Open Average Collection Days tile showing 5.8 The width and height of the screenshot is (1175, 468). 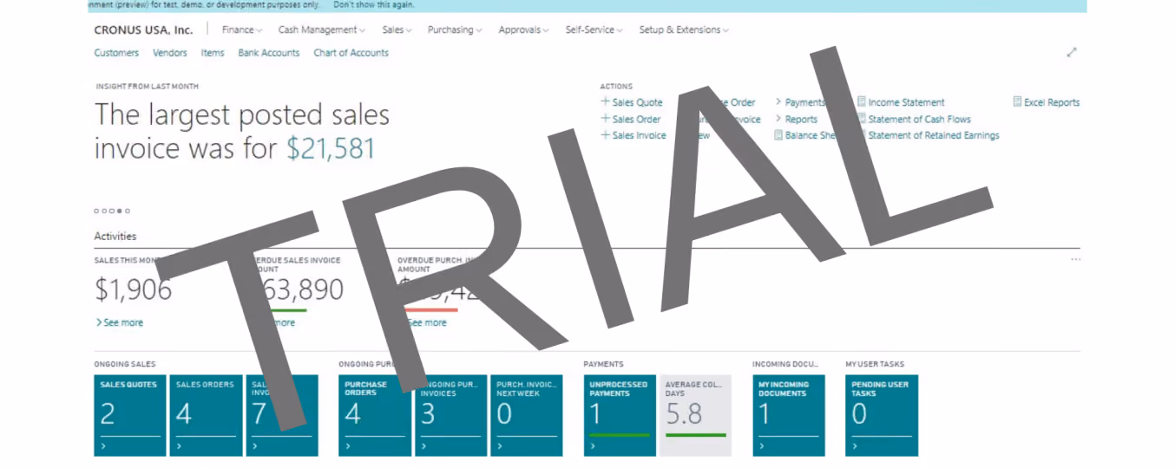click(x=695, y=415)
